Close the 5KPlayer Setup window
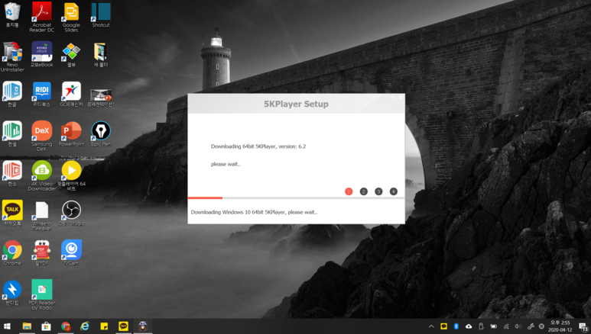591x334 pixels. (x=401, y=98)
